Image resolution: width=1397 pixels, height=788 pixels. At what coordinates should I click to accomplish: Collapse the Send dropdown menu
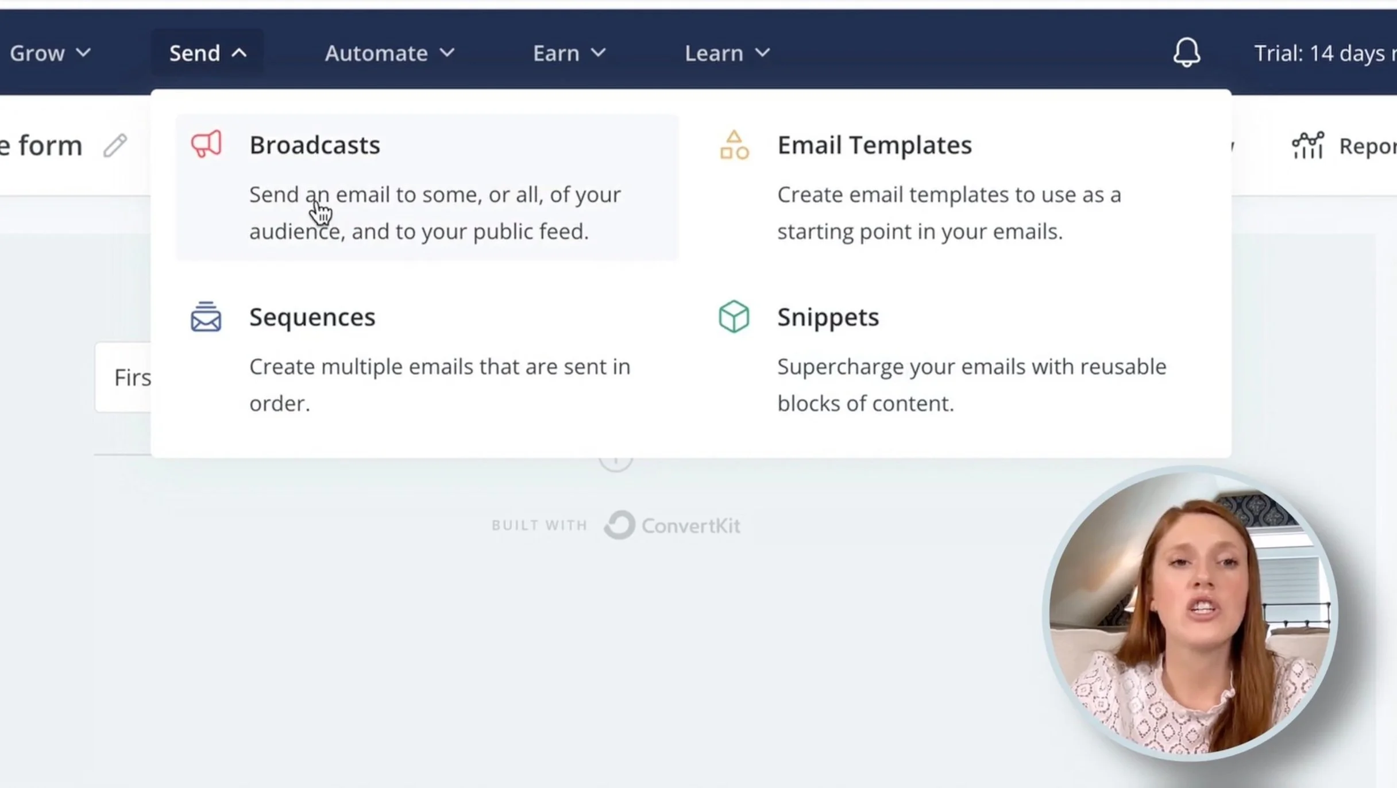(x=207, y=53)
